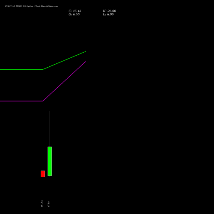Viewport: 214px width, 214px height.
Task: Click the date label under the green candle
Action: [x=49, y=204]
